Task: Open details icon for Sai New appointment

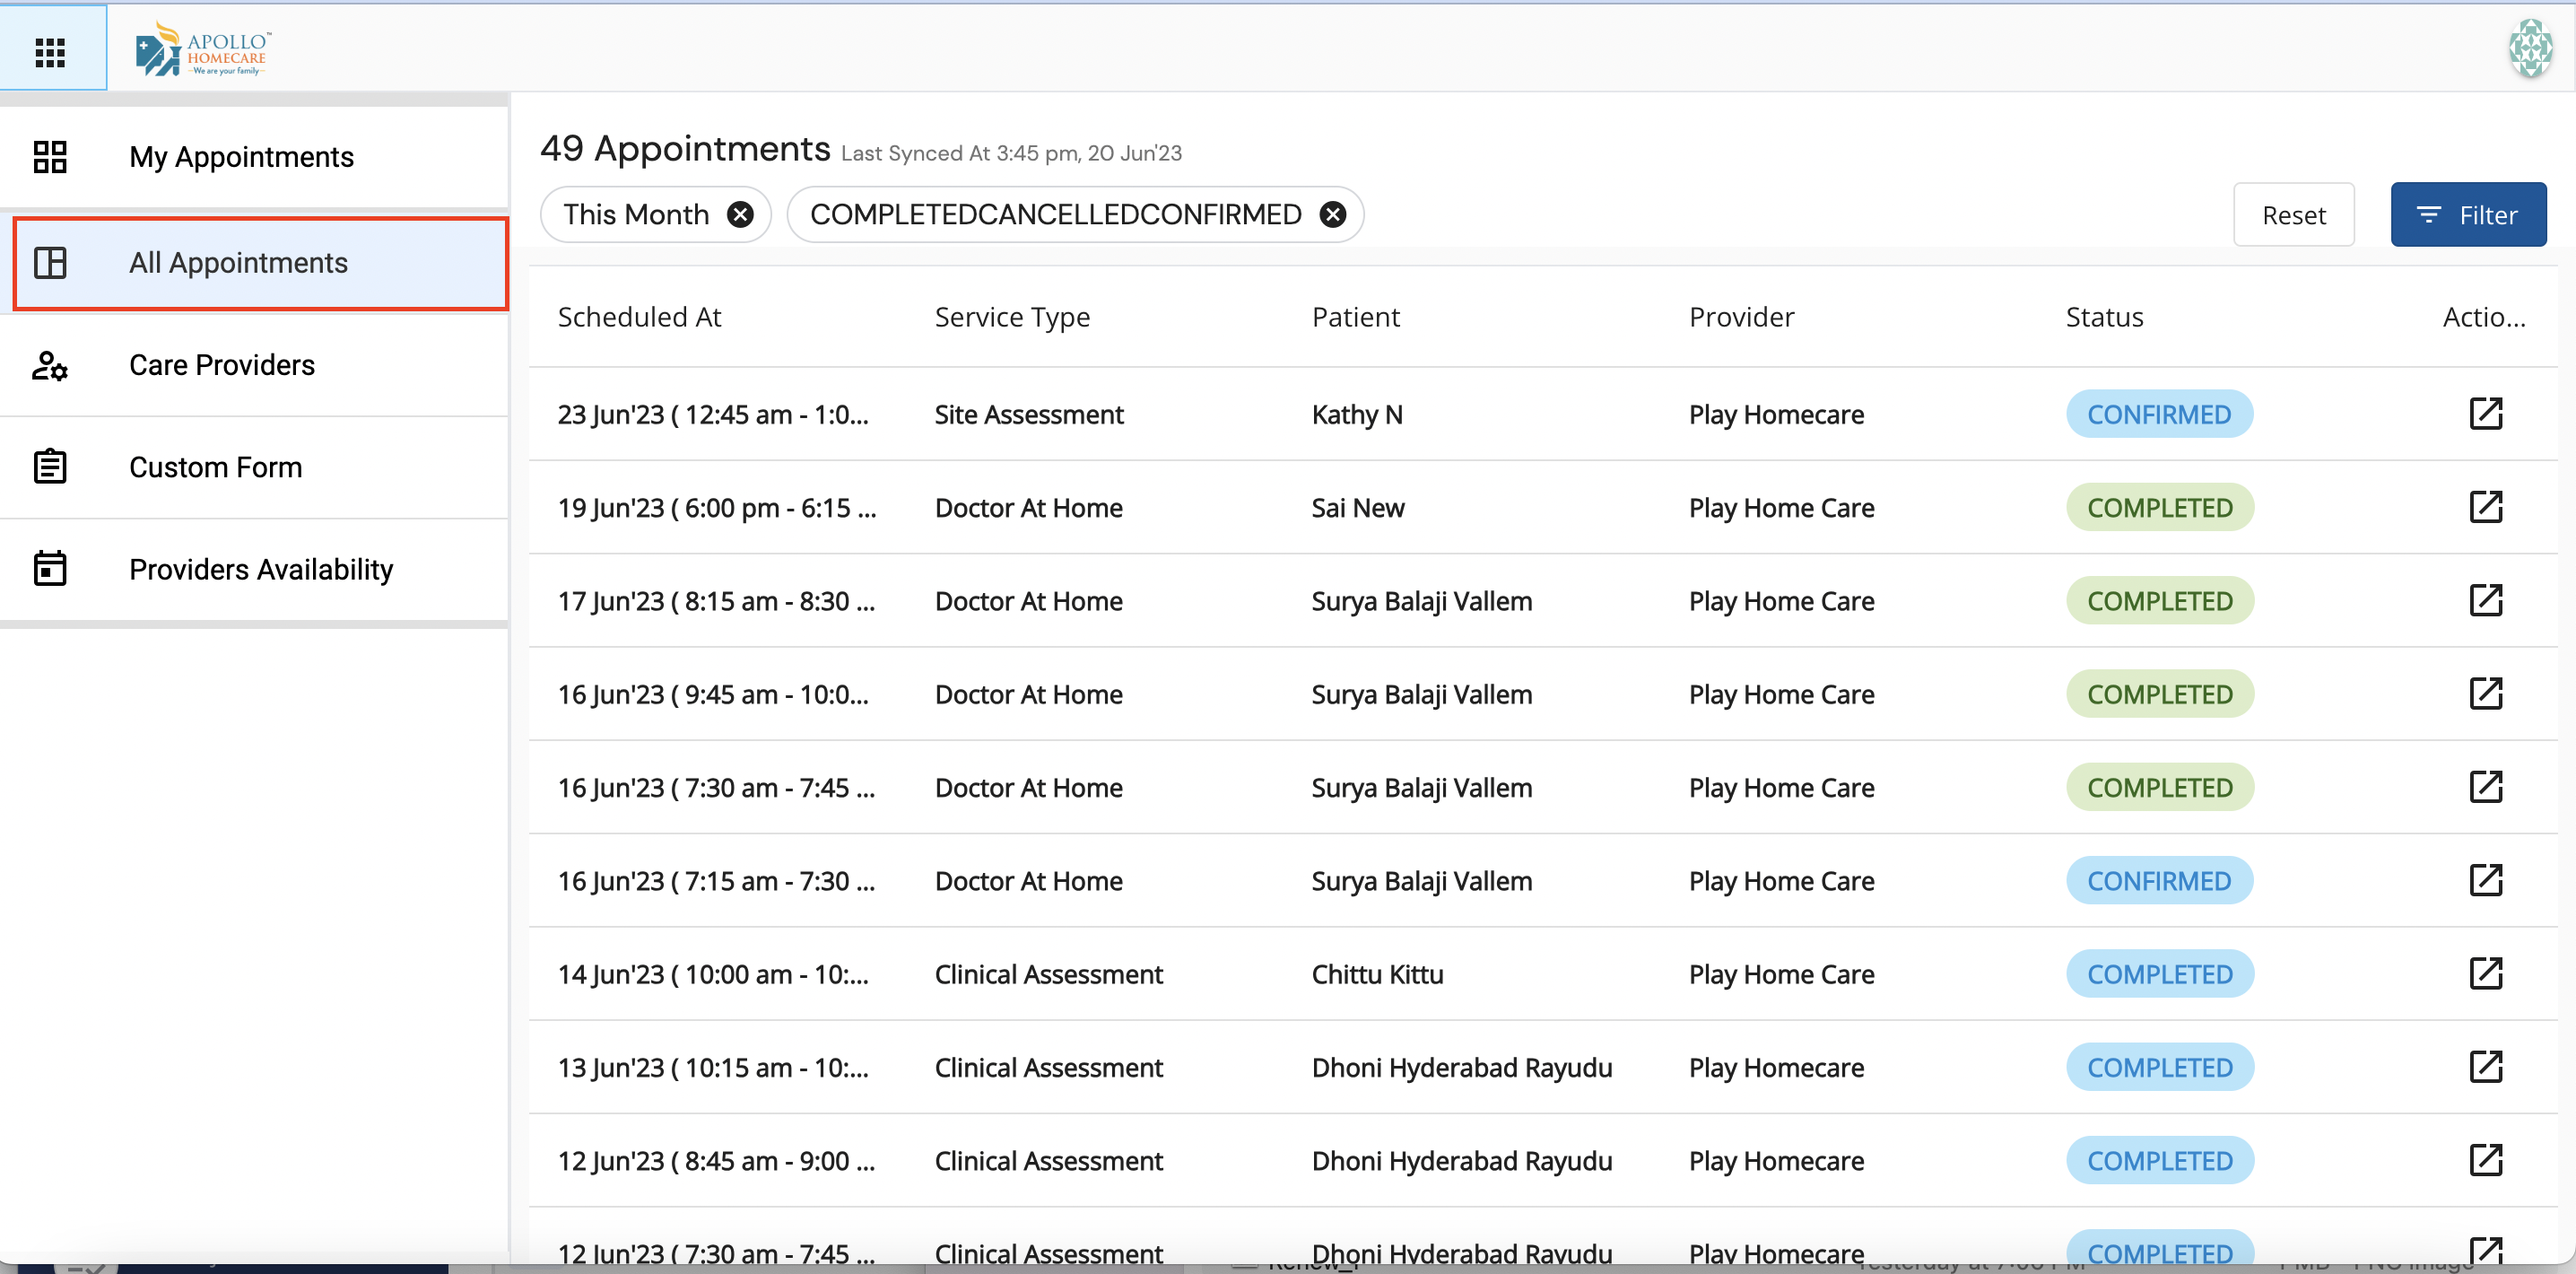Action: point(2487,507)
